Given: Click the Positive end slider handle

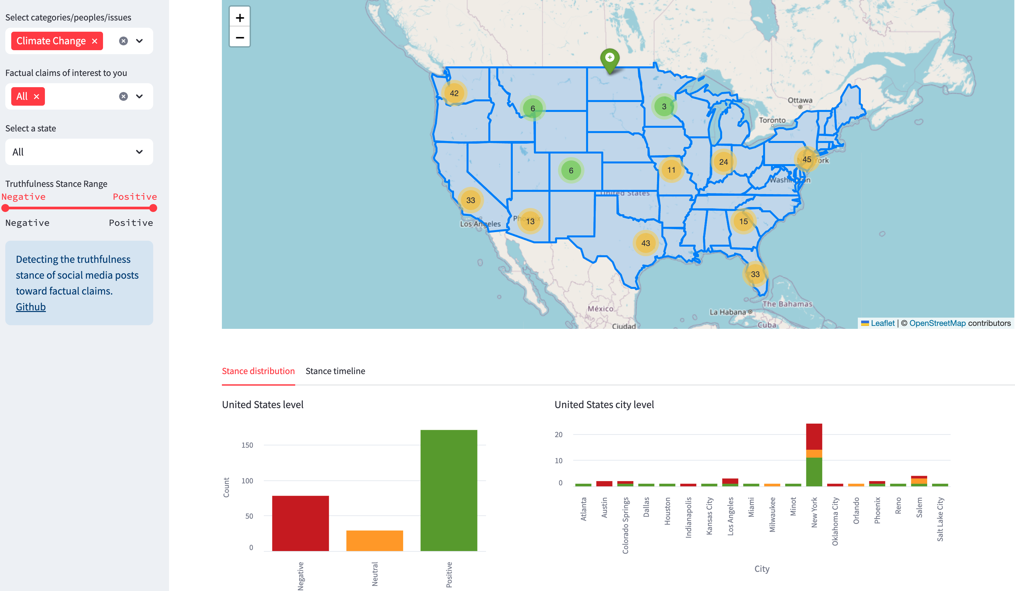Looking at the screenshot, I should click(153, 208).
